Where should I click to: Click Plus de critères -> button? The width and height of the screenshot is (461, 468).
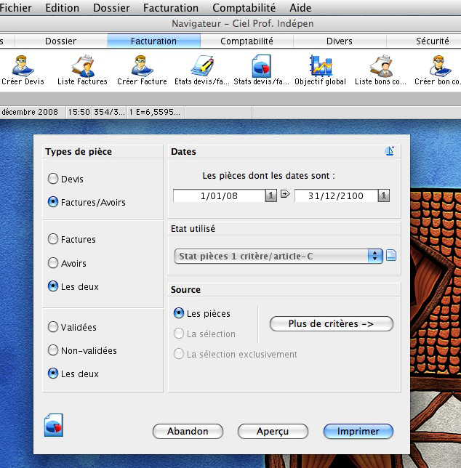pos(331,324)
